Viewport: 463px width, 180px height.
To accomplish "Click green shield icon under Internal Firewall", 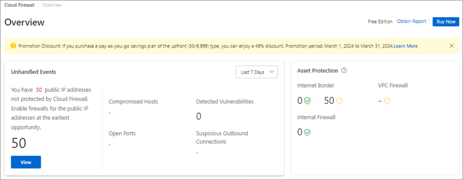I will tap(308, 132).
